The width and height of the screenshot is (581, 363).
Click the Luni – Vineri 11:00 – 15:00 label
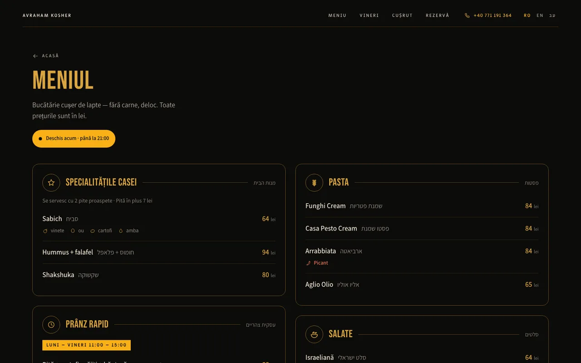[86, 345]
